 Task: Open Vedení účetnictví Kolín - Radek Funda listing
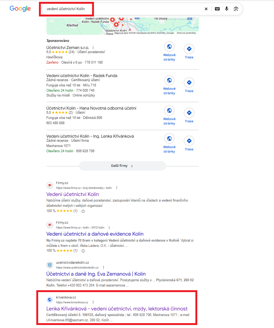[x=82, y=76]
